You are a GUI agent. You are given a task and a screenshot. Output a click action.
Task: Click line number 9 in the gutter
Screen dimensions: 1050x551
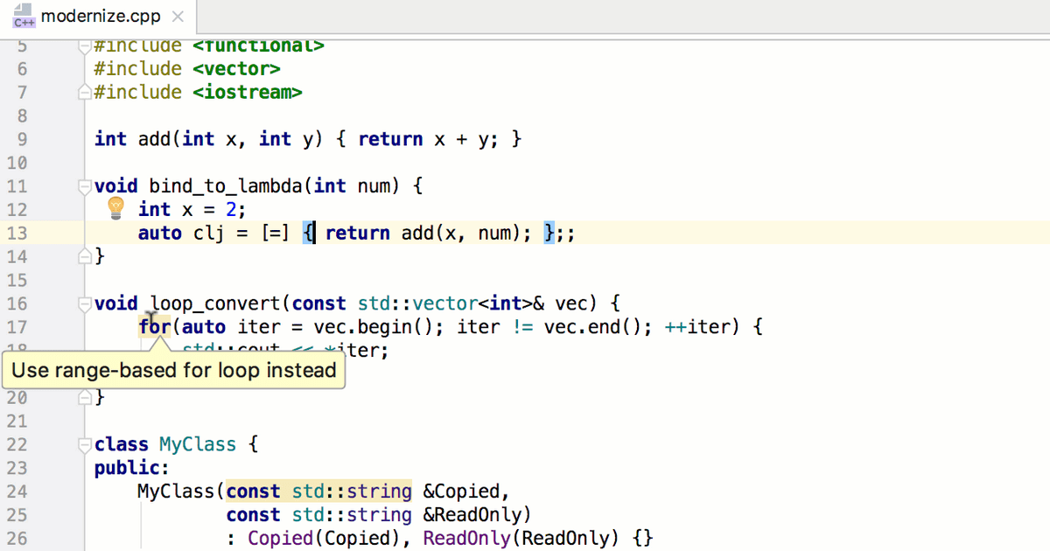[22, 139]
